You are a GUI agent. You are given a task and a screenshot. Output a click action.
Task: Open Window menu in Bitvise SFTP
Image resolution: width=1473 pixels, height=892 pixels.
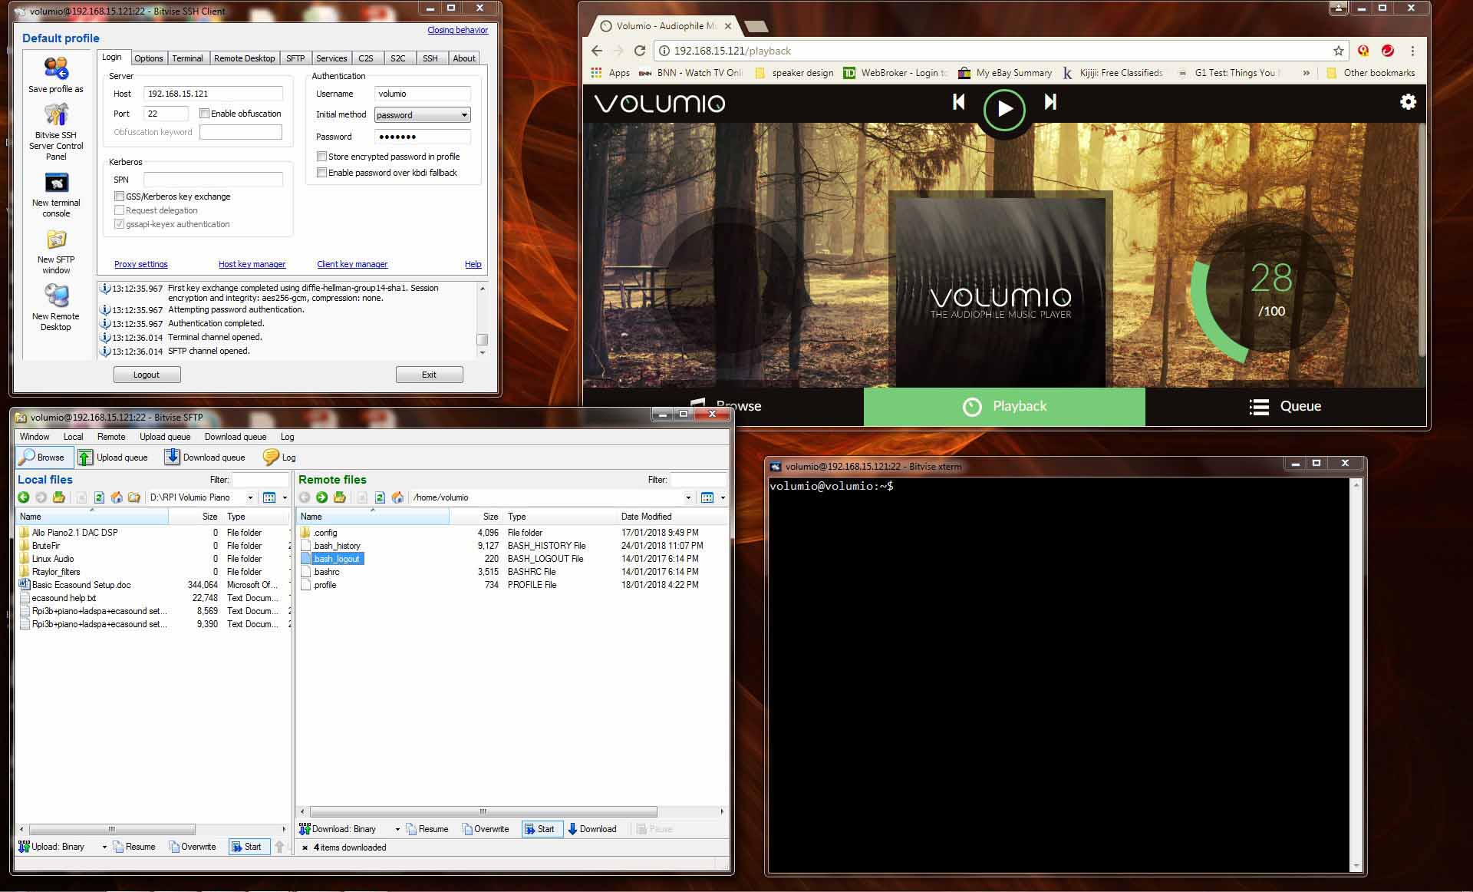[35, 437]
